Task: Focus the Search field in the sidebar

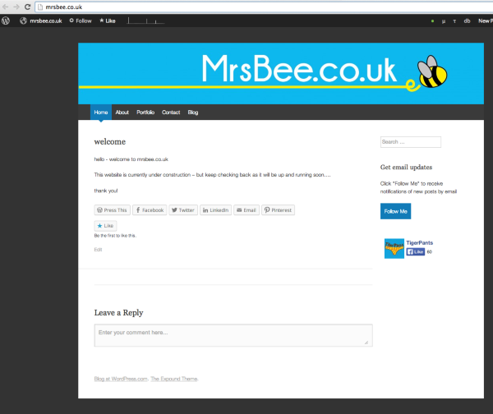Action: [410, 142]
